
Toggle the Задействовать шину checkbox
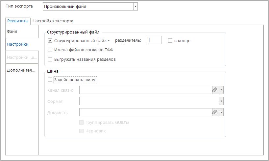(x=50, y=80)
